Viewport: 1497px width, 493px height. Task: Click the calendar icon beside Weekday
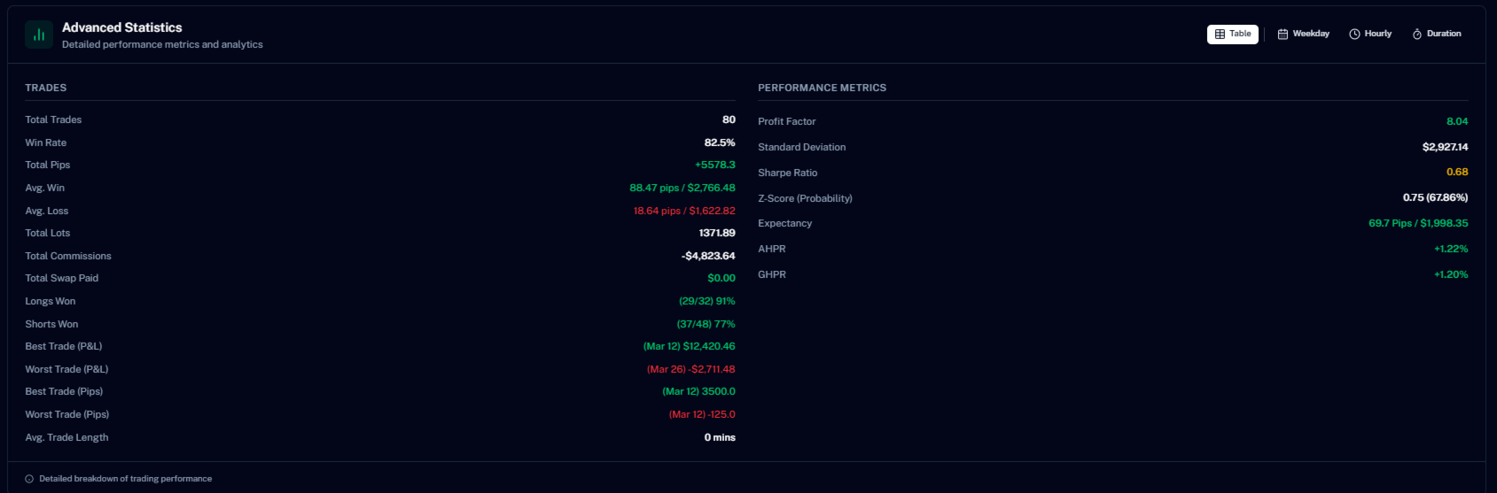click(1283, 35)
